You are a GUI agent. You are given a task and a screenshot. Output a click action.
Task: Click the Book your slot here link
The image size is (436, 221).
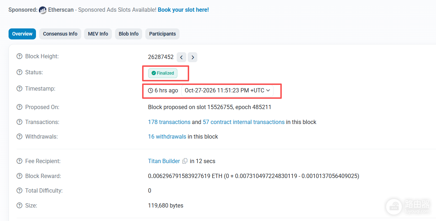pos(183,10)
